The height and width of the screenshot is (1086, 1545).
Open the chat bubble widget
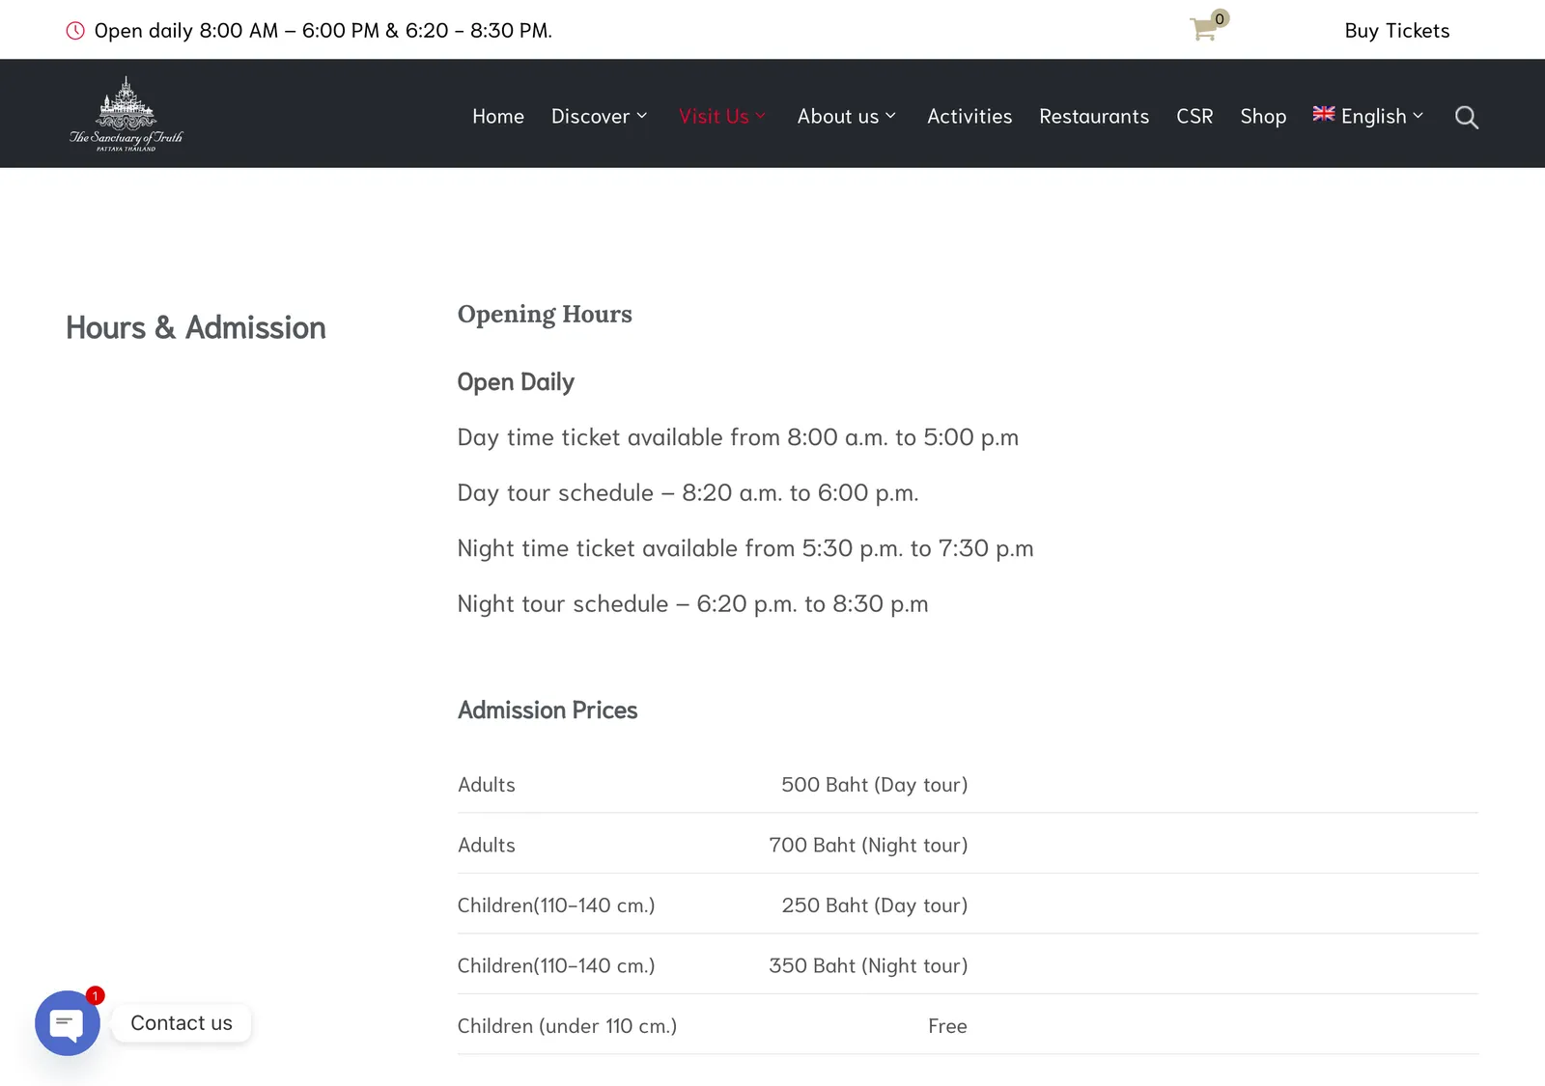(x=68, y=1023)
